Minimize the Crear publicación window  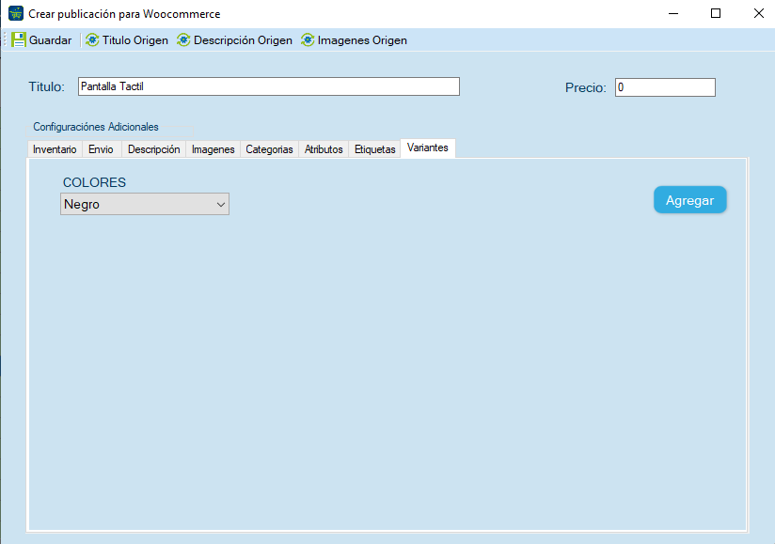click(x=673, y=13)
